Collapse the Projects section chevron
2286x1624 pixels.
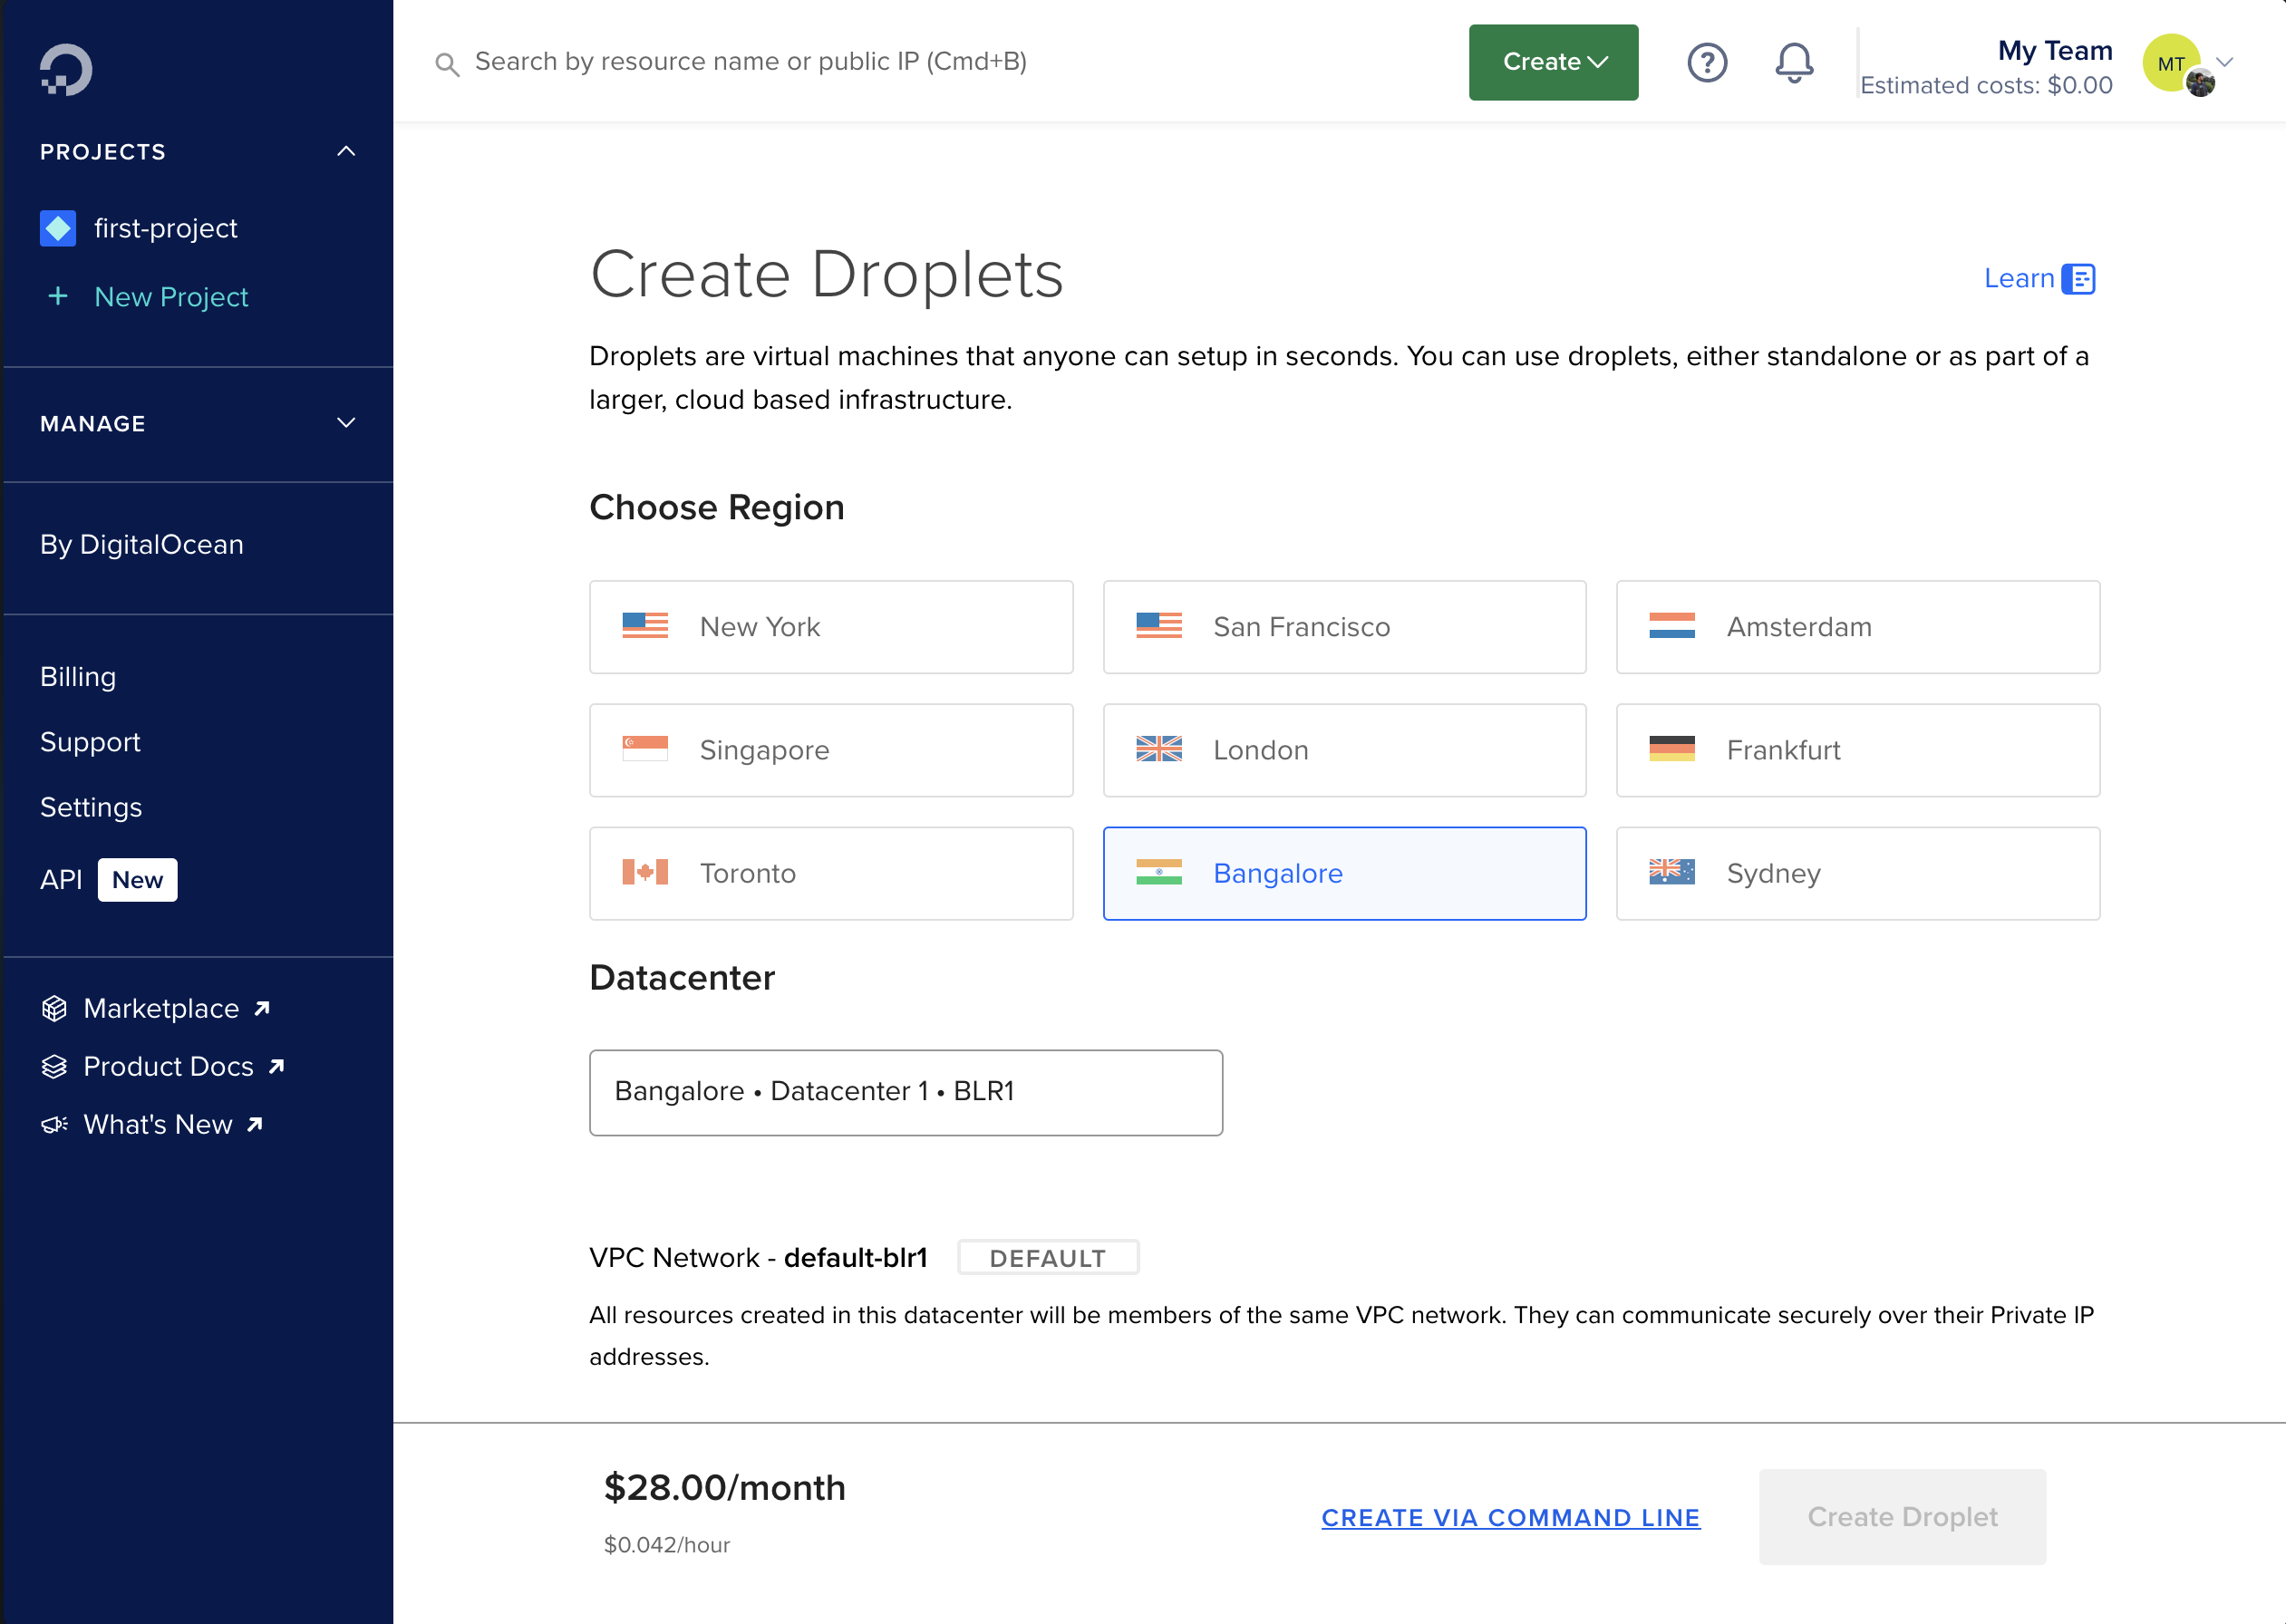346,151
